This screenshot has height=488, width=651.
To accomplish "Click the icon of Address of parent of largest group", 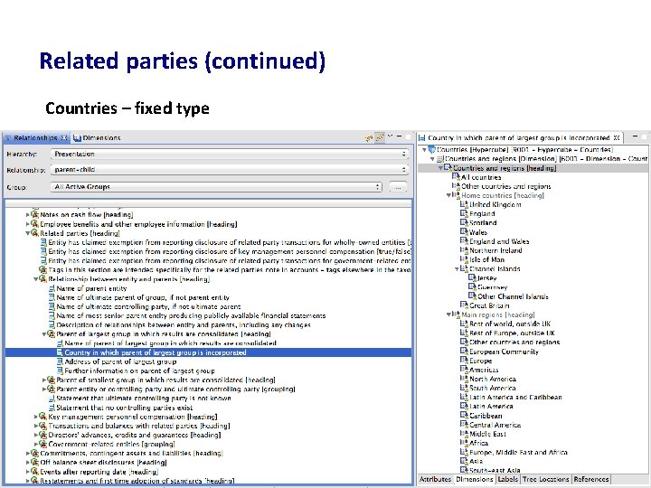I will (x=61, y=361).
